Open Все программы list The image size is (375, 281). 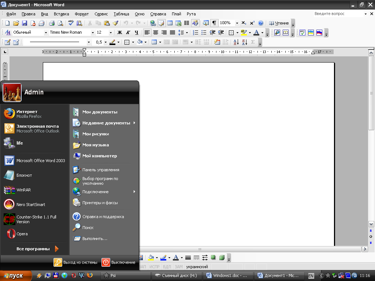tap(37, 249)
